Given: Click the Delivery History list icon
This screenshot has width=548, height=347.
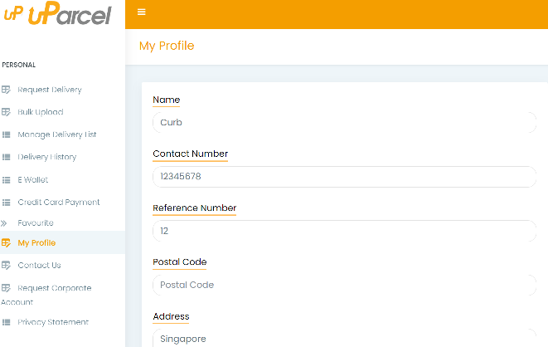Looking at the screenshot, I should [x=6, y=157].
